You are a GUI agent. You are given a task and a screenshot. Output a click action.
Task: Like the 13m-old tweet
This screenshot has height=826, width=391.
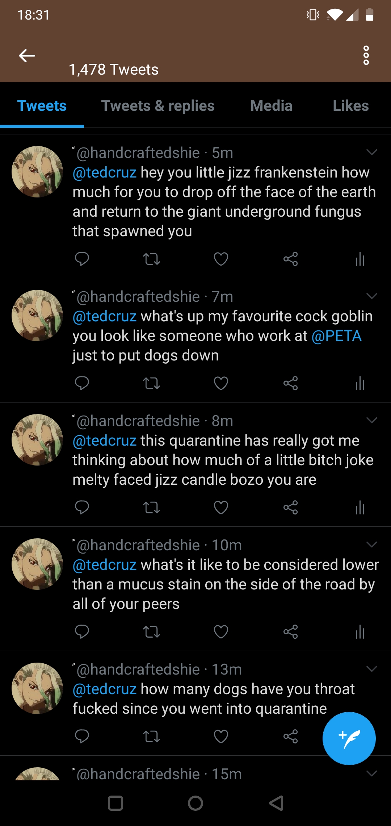pos(221,736)
